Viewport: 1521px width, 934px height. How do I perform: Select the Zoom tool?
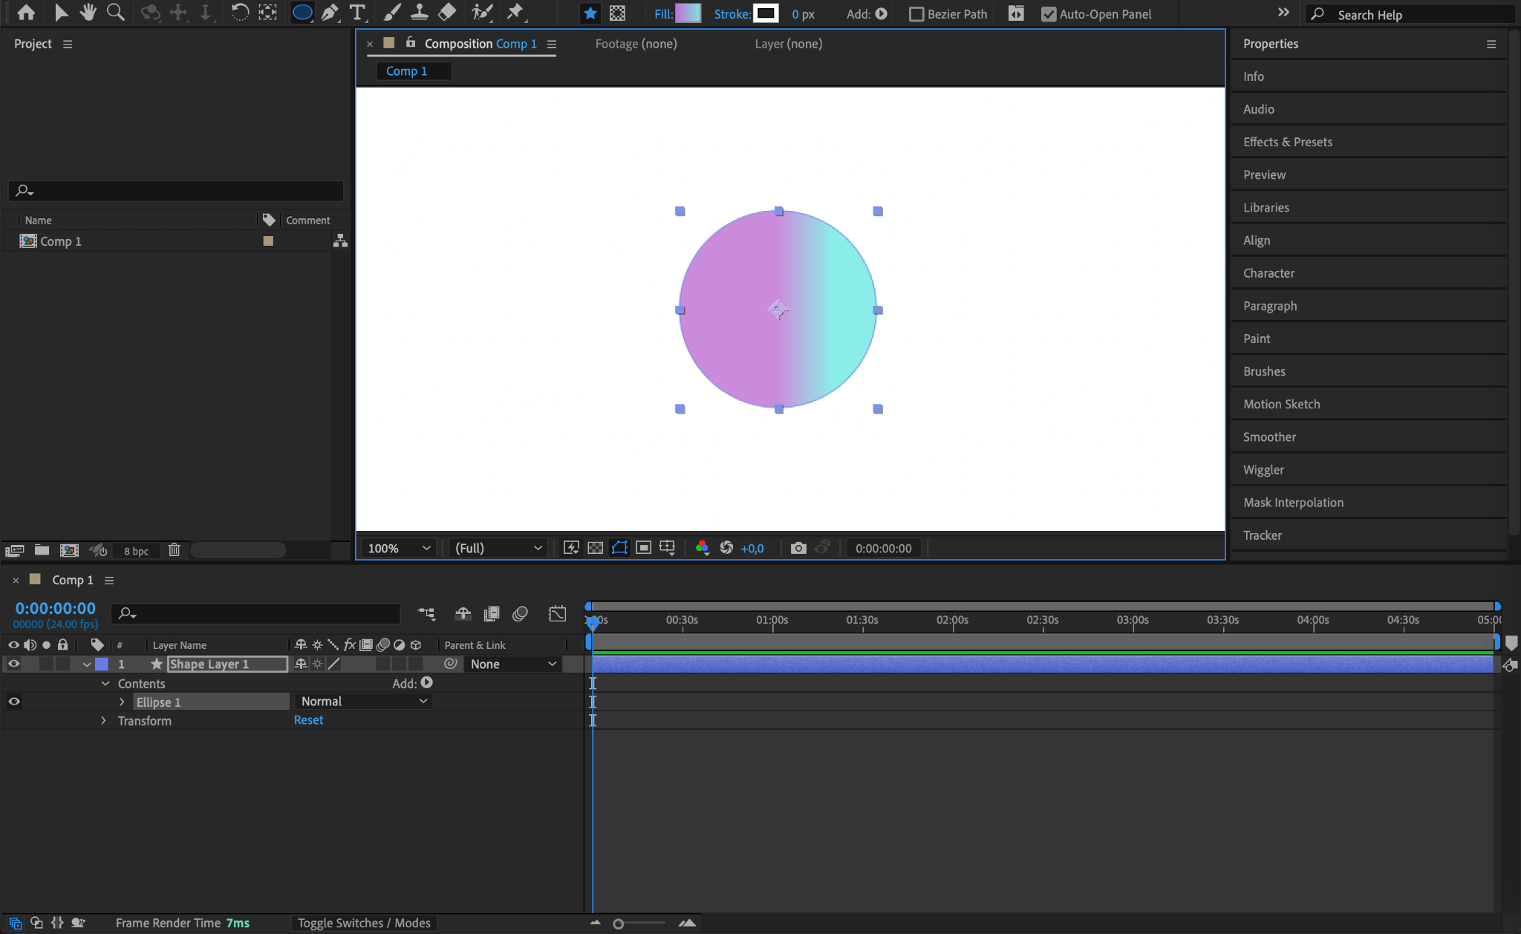pyautogui.click(x=115, y=13)
